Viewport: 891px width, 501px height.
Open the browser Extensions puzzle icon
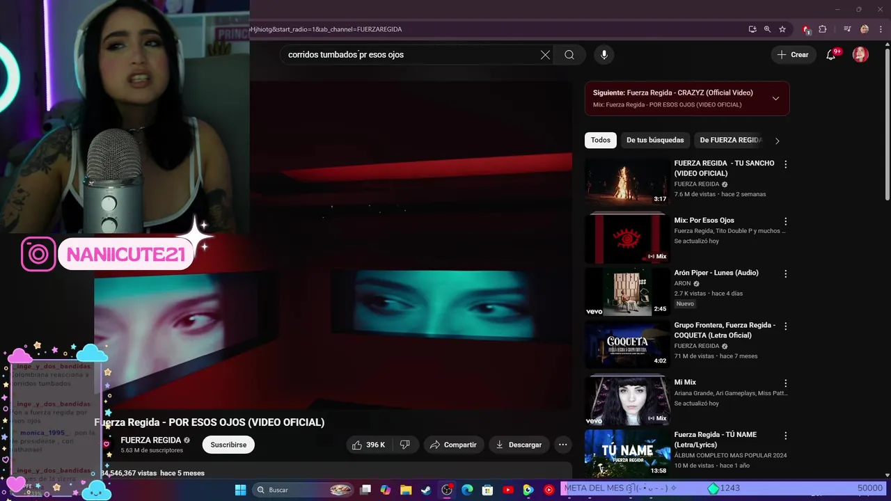pos(823,29)
